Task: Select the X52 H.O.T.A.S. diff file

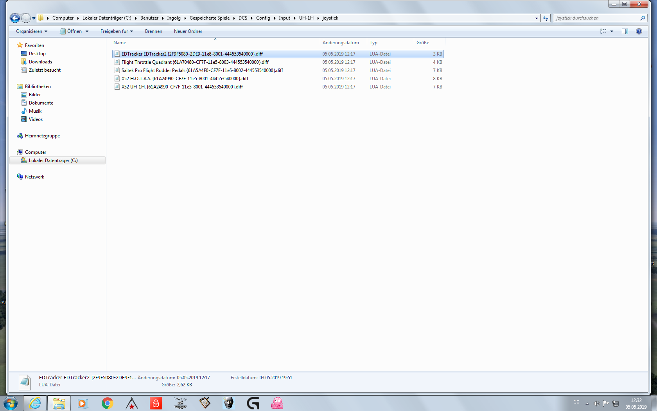Action: point(278,79)
